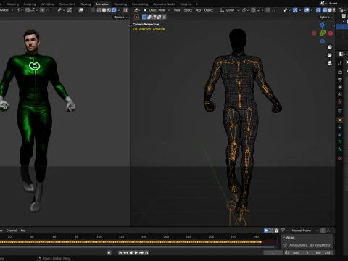Open the Select menu in right viewport header

click(188, 10)
